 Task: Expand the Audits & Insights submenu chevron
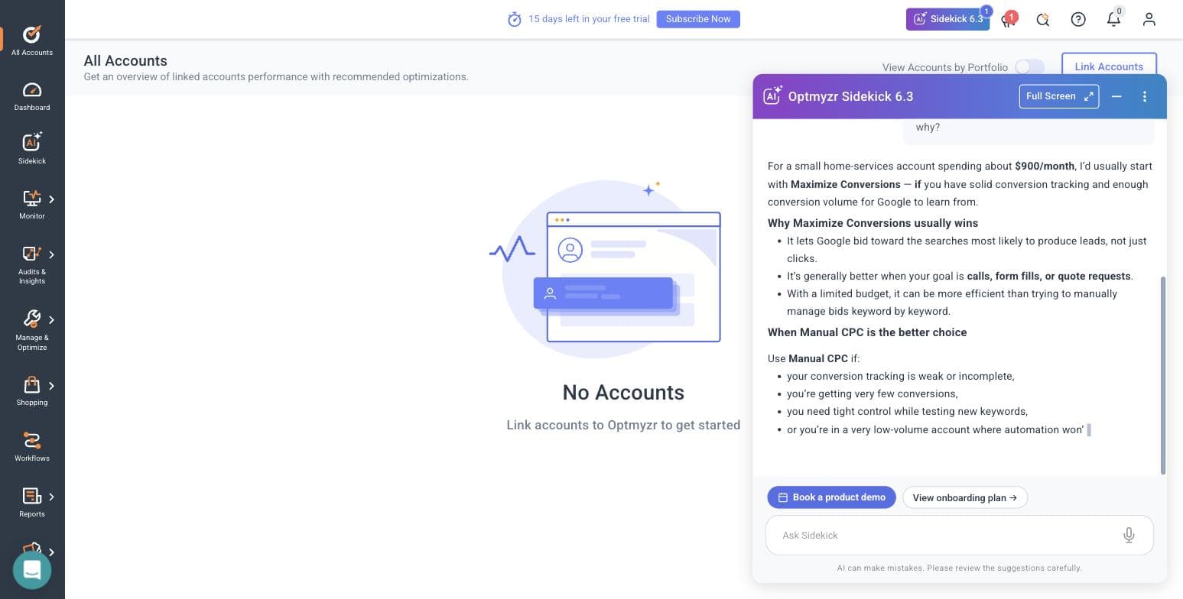[51, 254]
